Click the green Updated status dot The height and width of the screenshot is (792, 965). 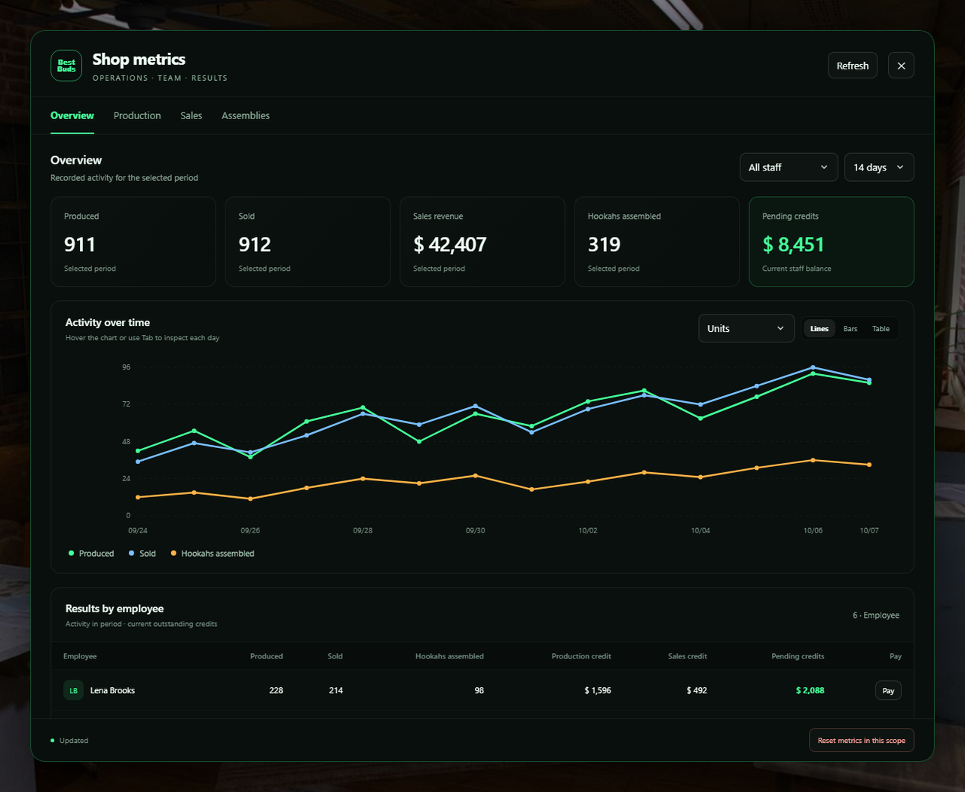[53, 741]
